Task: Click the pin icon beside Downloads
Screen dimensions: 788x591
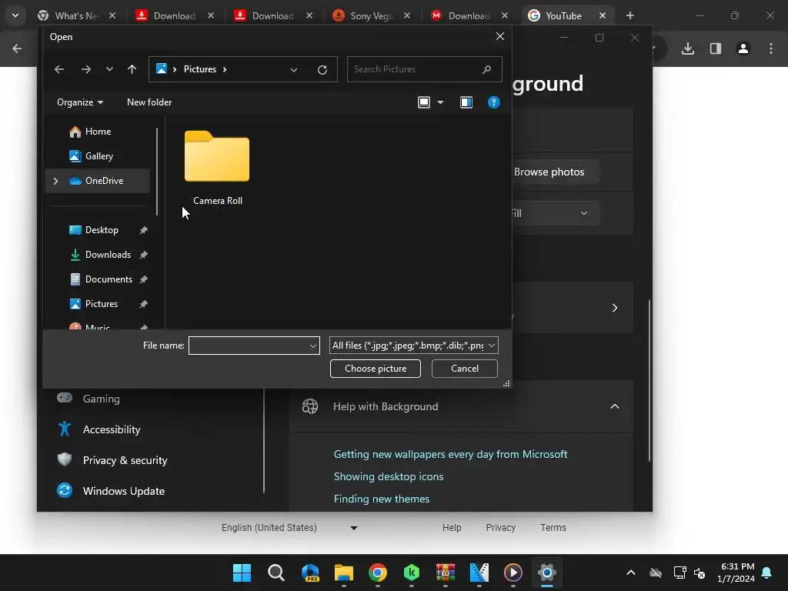Action: (x=144, y=254)
